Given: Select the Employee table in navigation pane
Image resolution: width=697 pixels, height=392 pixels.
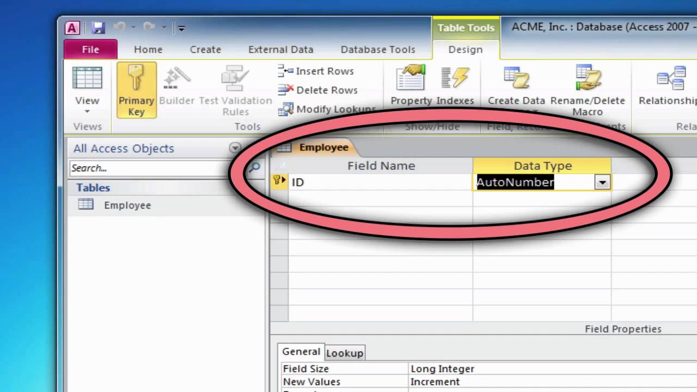Looking at the screenshot, I should tap(127, 205).
